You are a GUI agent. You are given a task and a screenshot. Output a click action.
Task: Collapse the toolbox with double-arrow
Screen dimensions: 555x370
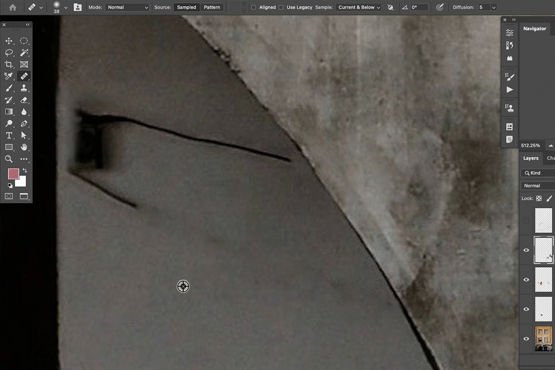tap(28, 25)
